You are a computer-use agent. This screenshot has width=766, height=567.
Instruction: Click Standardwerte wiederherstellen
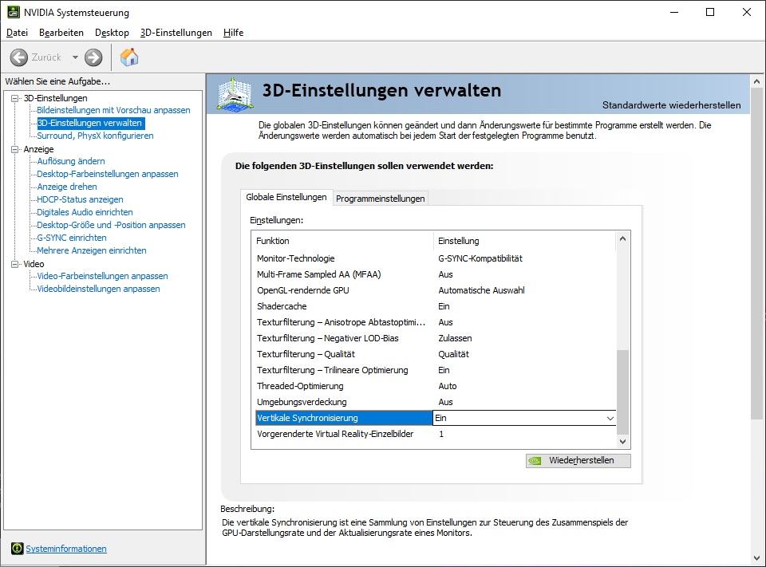(671, 105)
